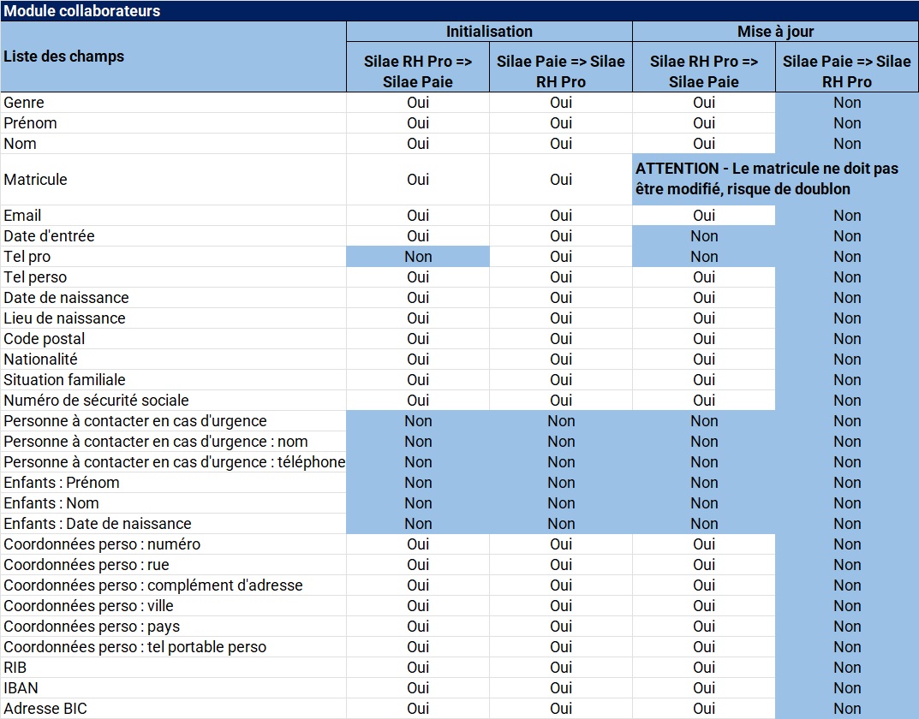Click the highlighted 'Non' cell in Tel pro row under Initialisation
This screenshot has width=919, height=719.
click(418, 257)
